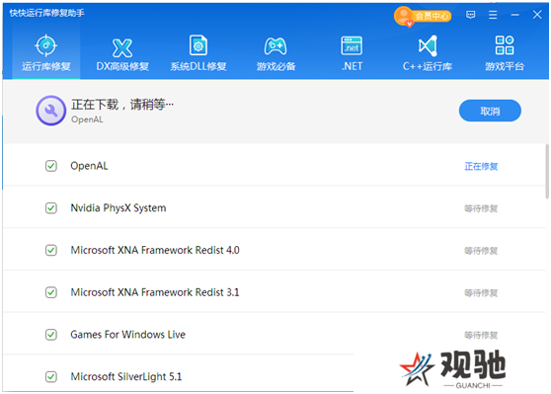Click the window title 快快运行库修复助手
Viewport: 551px width, 394px height.
click(x=47, y=13)
